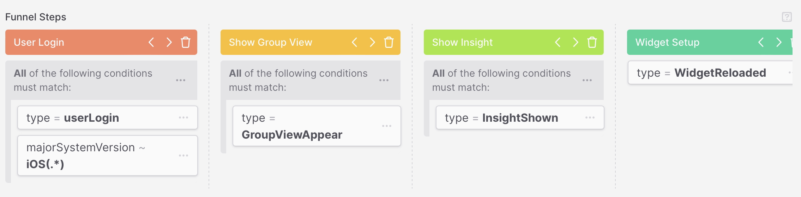Delete the User Login funnel step

click(186, 43)
